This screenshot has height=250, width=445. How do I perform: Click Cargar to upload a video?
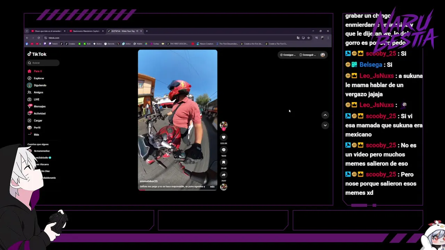[x=35, y=120]
